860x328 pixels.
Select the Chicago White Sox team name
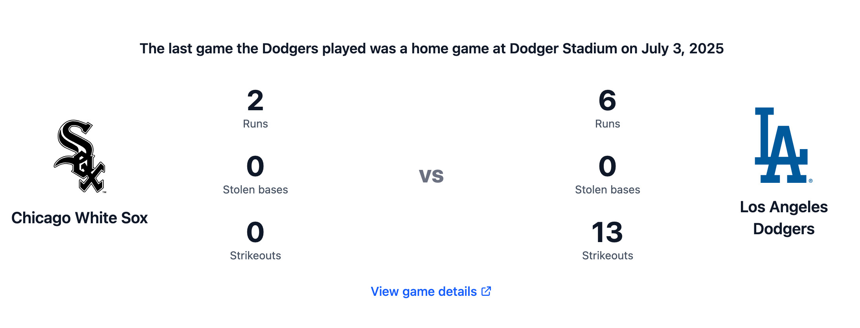point(79,218)
